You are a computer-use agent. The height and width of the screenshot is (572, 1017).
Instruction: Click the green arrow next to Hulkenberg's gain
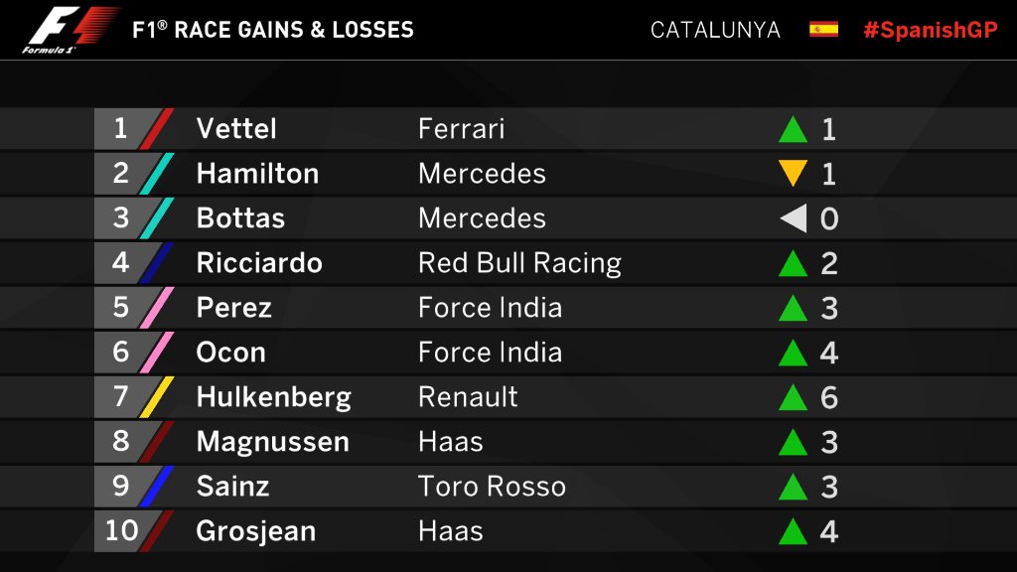(793, 397)
